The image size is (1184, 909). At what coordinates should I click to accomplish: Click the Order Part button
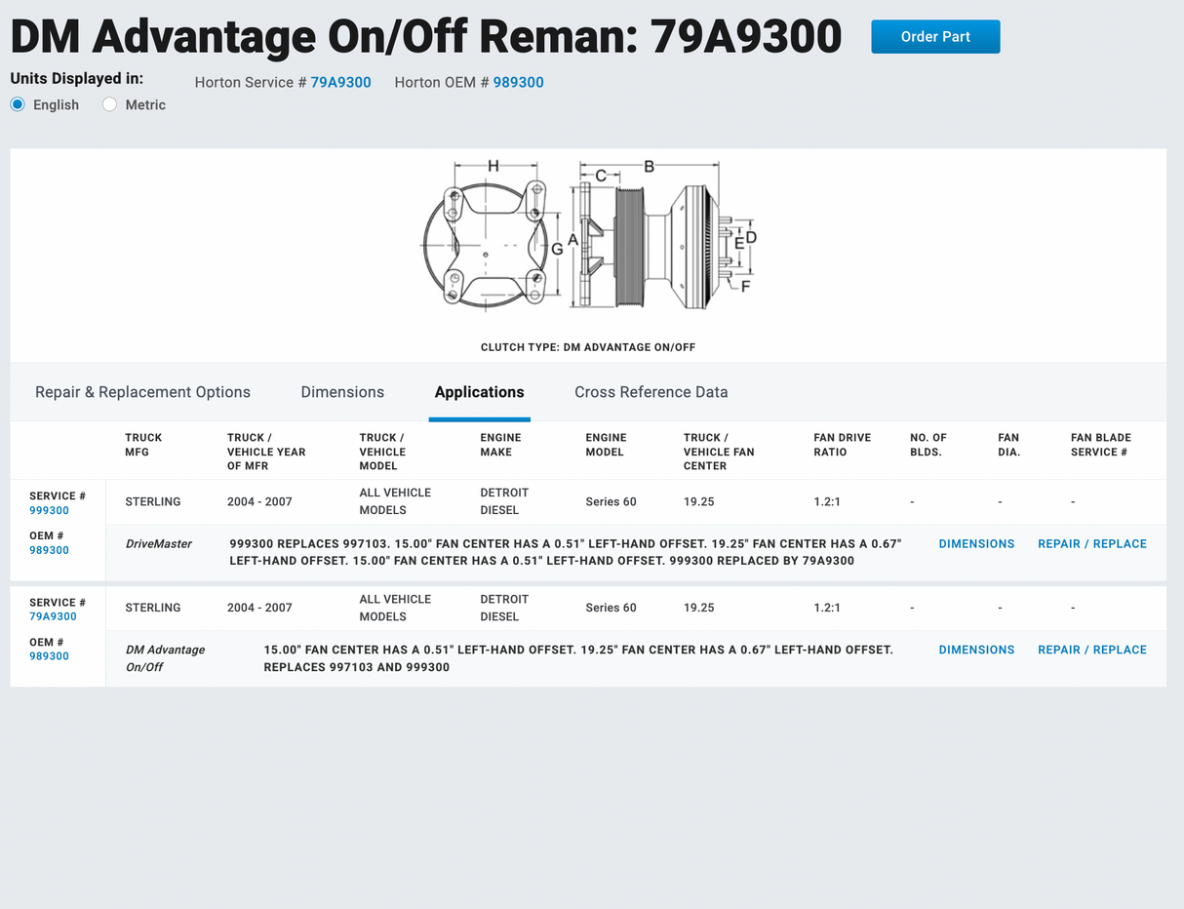click(934, 37)
